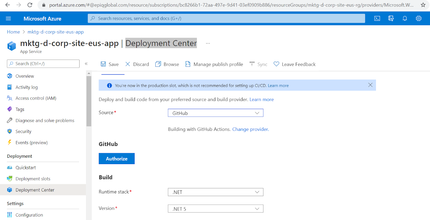Viewport: 430px width, 220px height.
Task: Click the browser address bar
Action: click(x=231, y=5)
